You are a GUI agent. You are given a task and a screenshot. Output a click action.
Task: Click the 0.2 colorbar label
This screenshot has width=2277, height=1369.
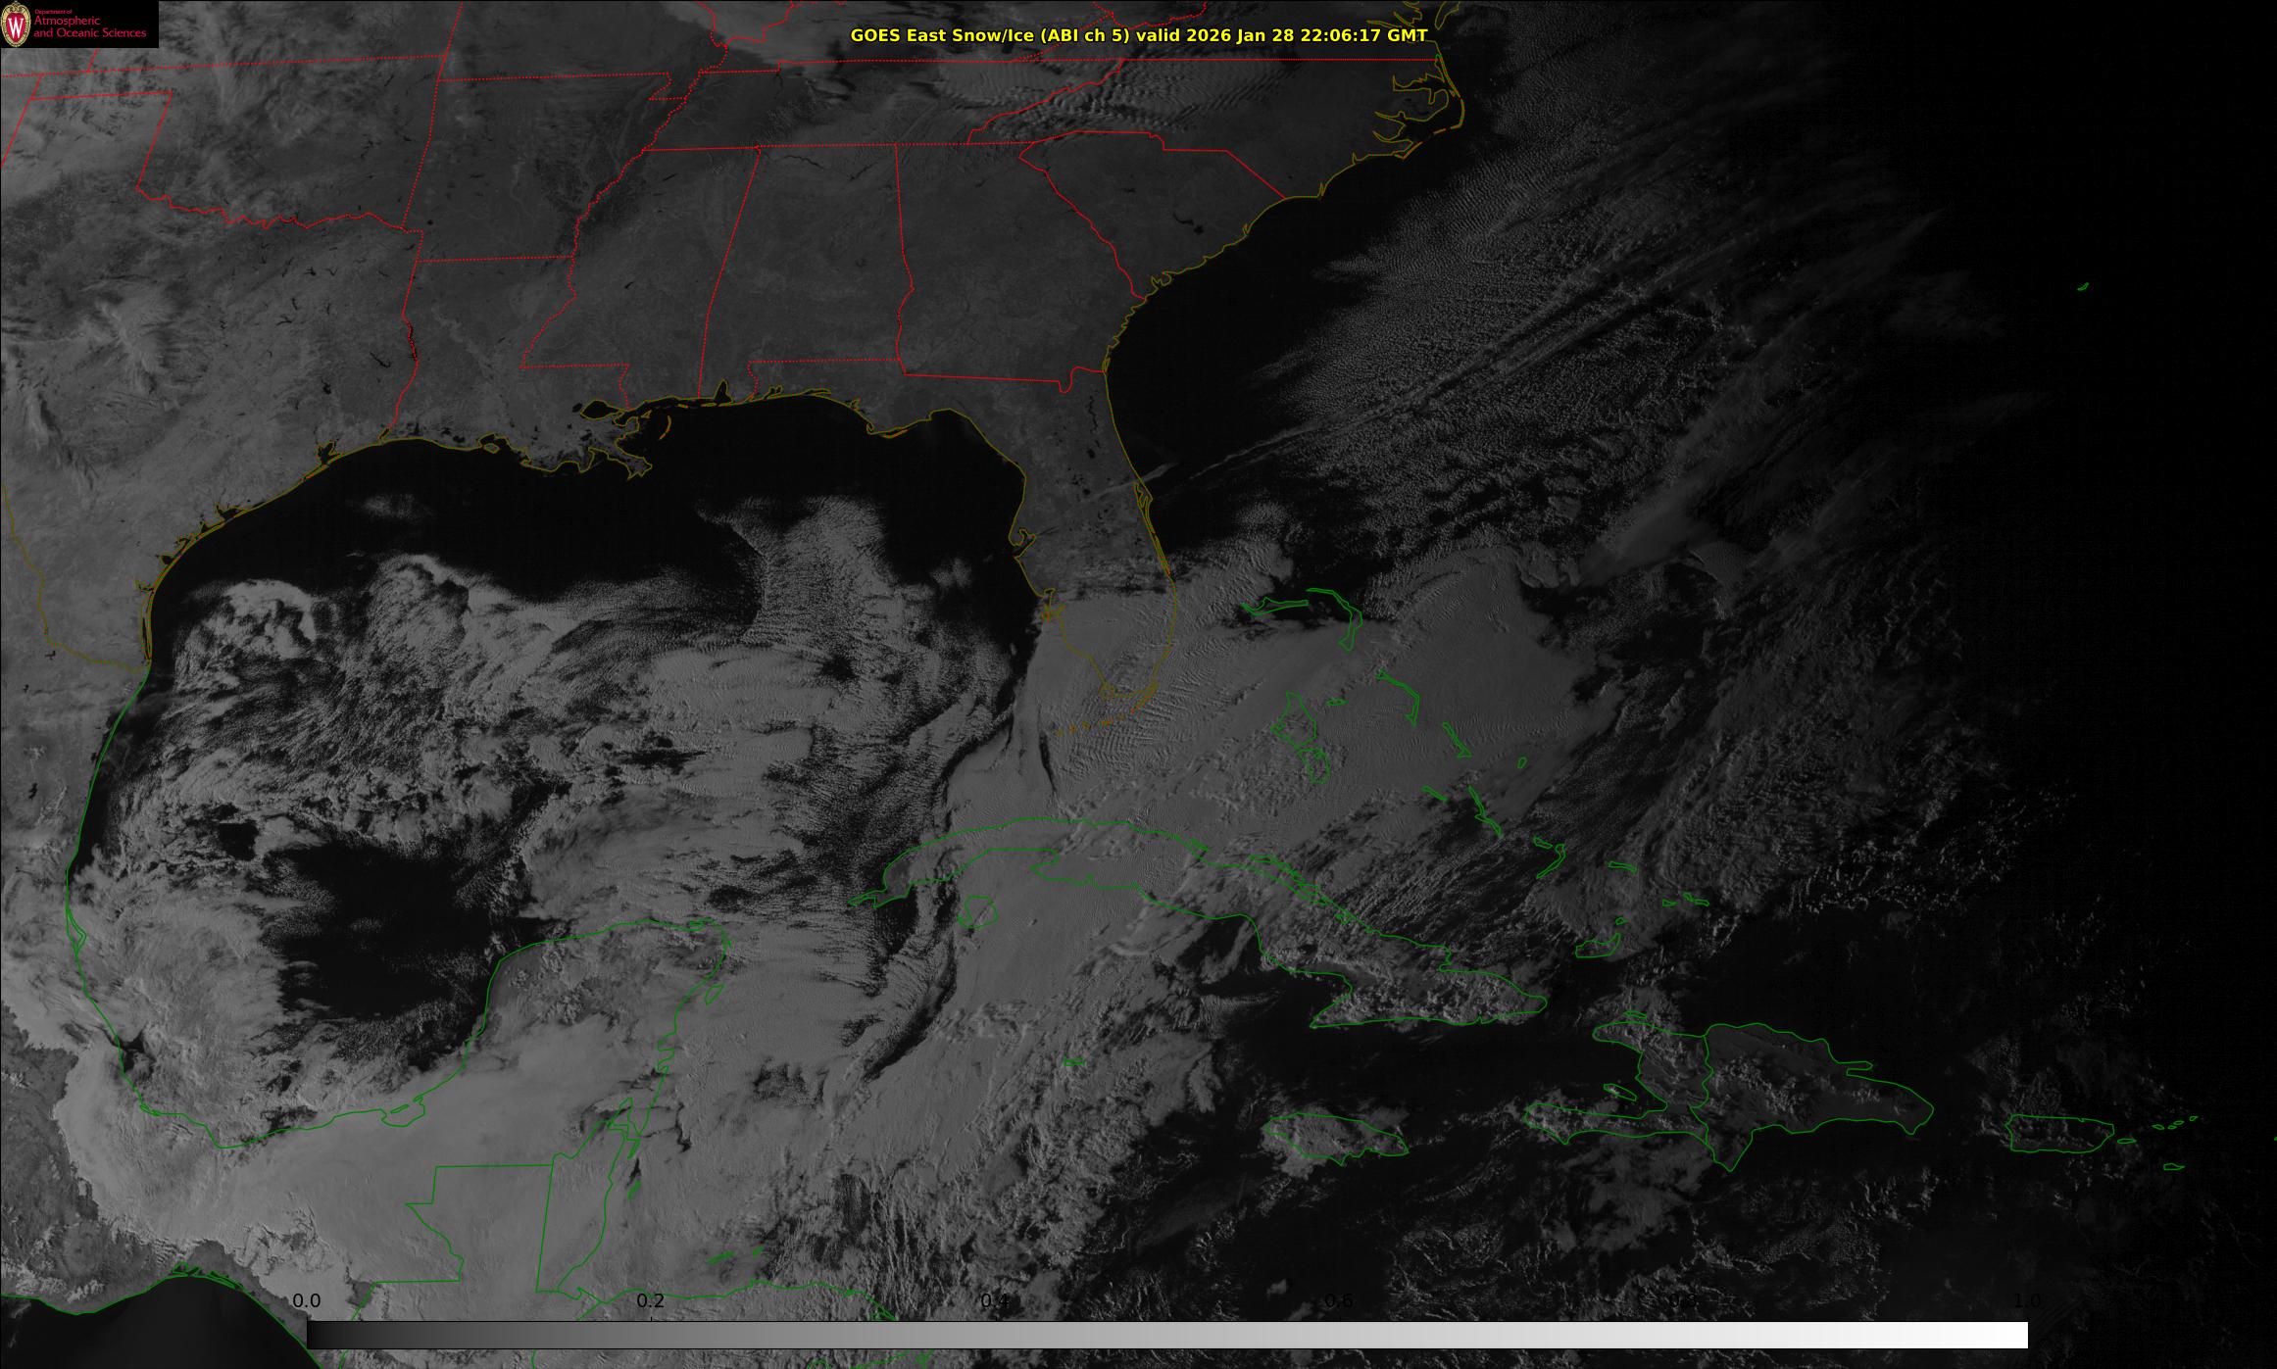pyautogui.click(x=650, y=1300)
